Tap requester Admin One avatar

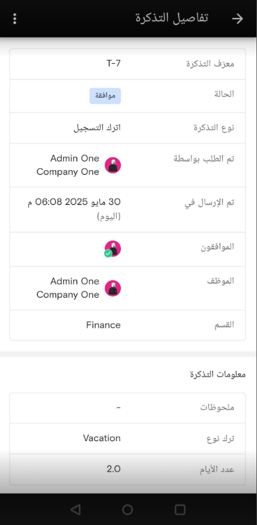[x=113, y=165]
